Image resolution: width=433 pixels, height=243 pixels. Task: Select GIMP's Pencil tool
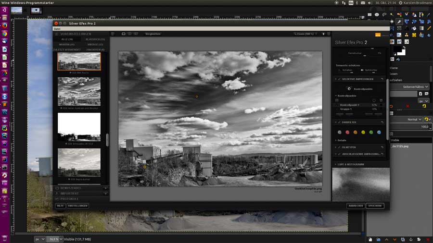[429, 28]
